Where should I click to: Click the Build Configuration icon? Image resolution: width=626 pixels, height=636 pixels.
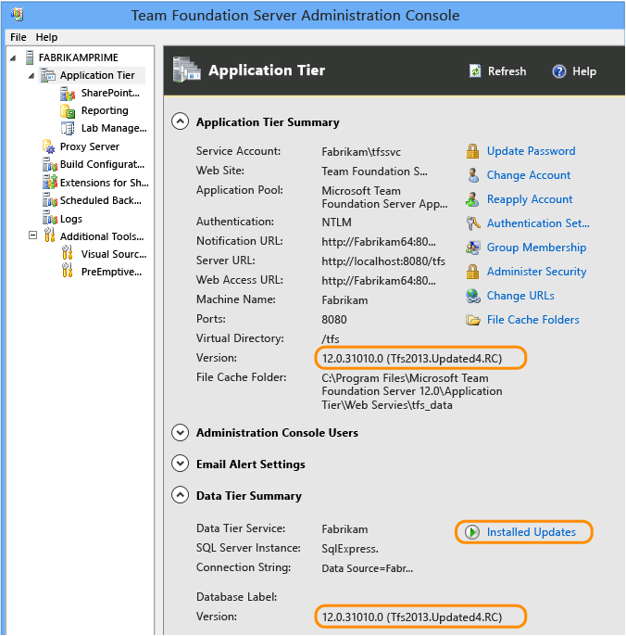[50, 165]
